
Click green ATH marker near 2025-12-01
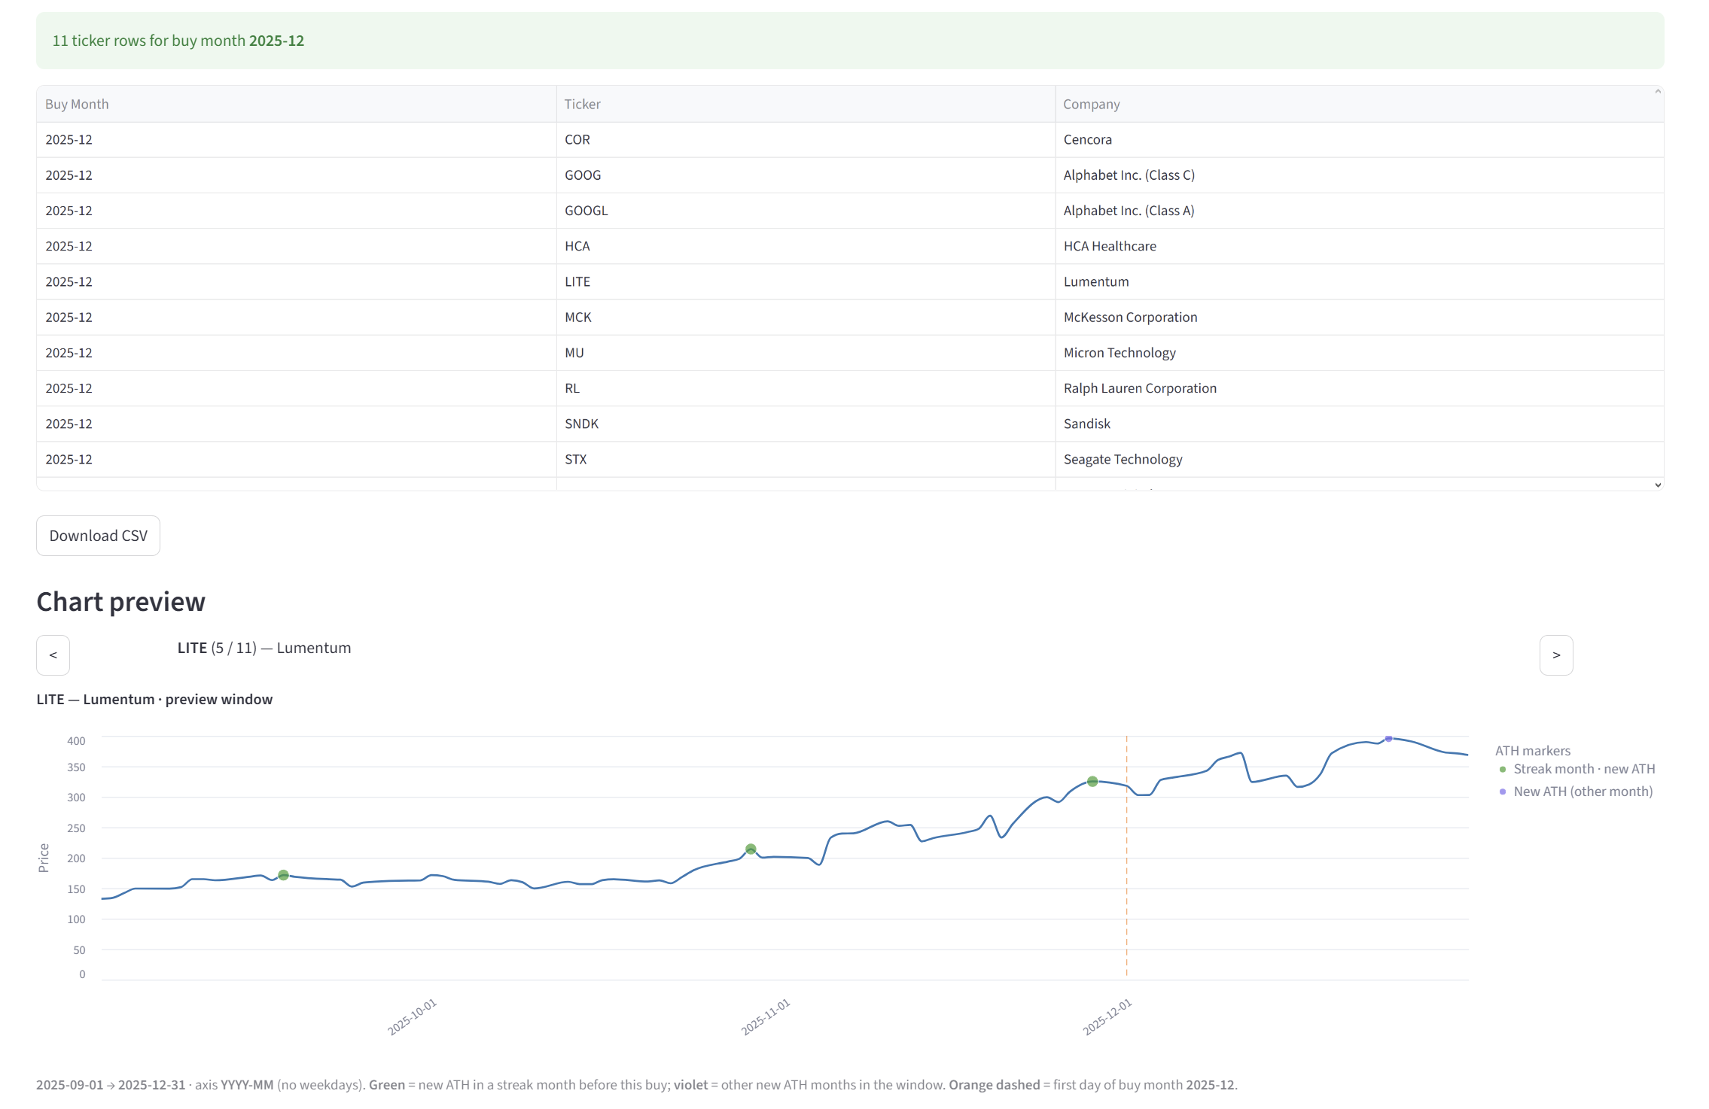point(1092,782)
